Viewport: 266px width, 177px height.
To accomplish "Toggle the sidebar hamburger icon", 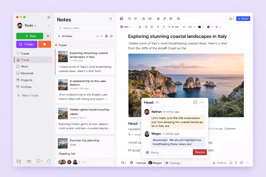I will tap(49, 17).
